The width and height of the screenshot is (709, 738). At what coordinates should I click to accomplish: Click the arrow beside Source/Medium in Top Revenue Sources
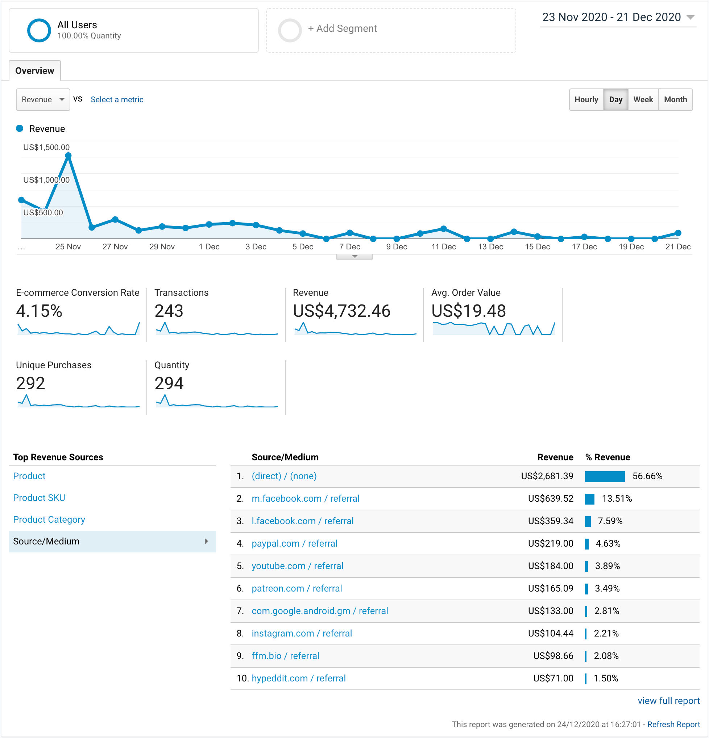coord(207,542)
